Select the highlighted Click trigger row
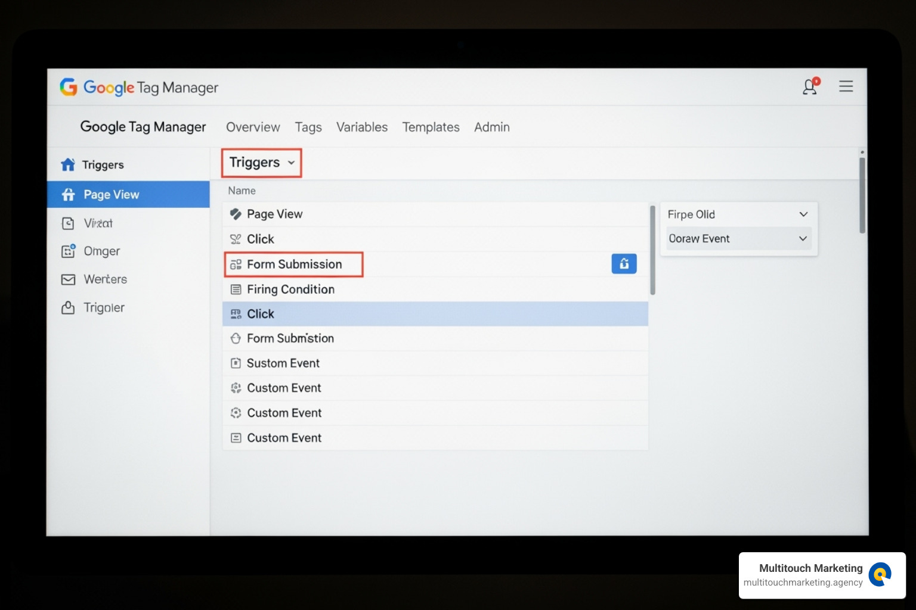Viewport: 916px width, 610px height. 435,314
